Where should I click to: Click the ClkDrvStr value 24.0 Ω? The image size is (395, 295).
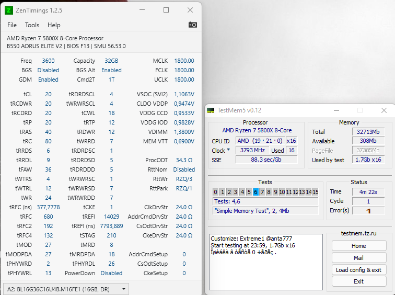tap(184, 207)
